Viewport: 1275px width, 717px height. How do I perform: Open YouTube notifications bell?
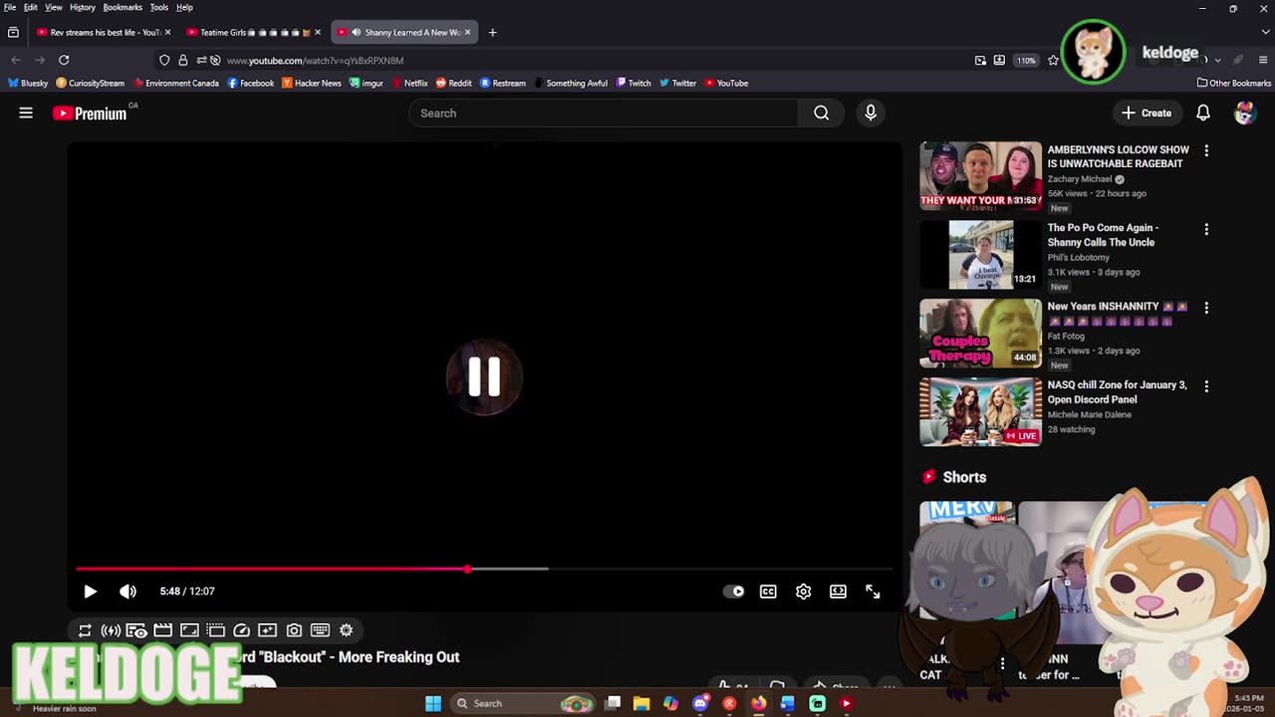click(1203, 114)
